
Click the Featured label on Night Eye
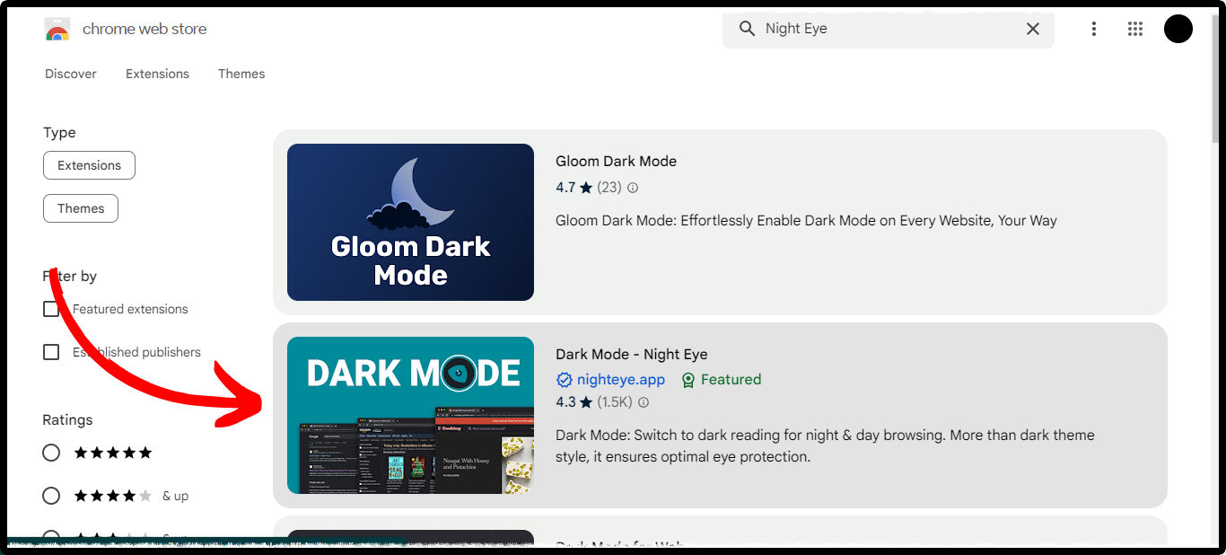[731, 380]
